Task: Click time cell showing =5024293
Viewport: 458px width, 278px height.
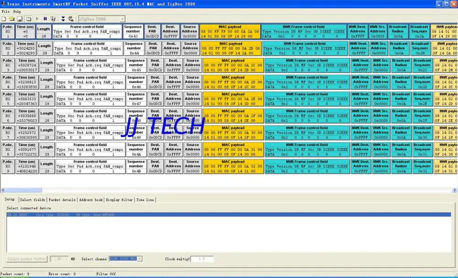Action: pos(26,49)
